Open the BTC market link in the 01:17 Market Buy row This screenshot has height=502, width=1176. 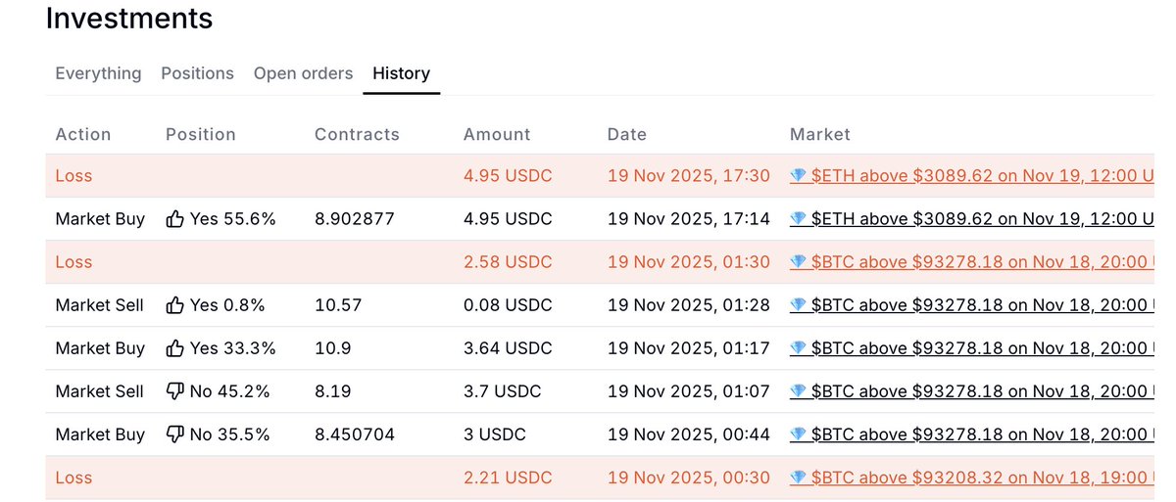click(x=980, y=348)
